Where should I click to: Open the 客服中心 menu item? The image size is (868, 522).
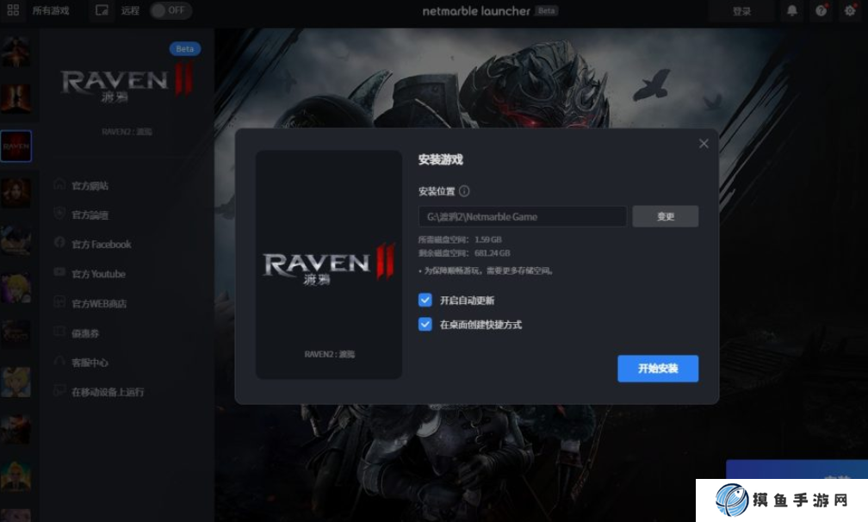coord(90,363)
